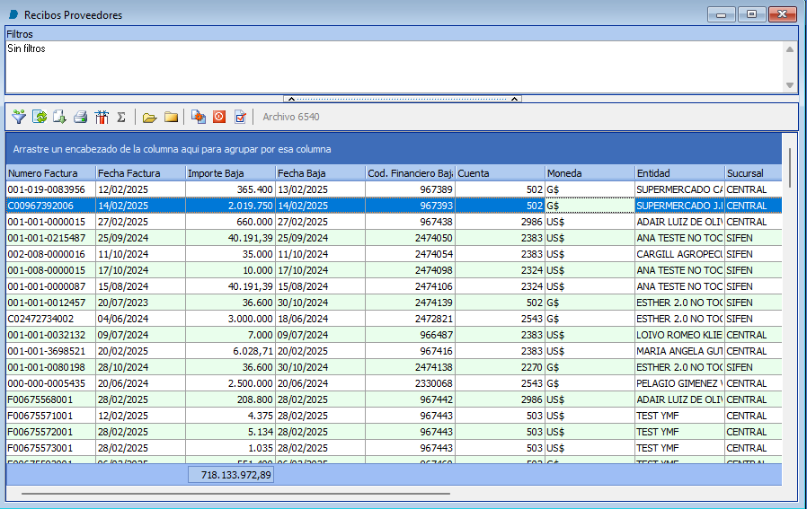The image size is (807, 509).
Task: Click the group-by-column drop panel
Action: 394,149
